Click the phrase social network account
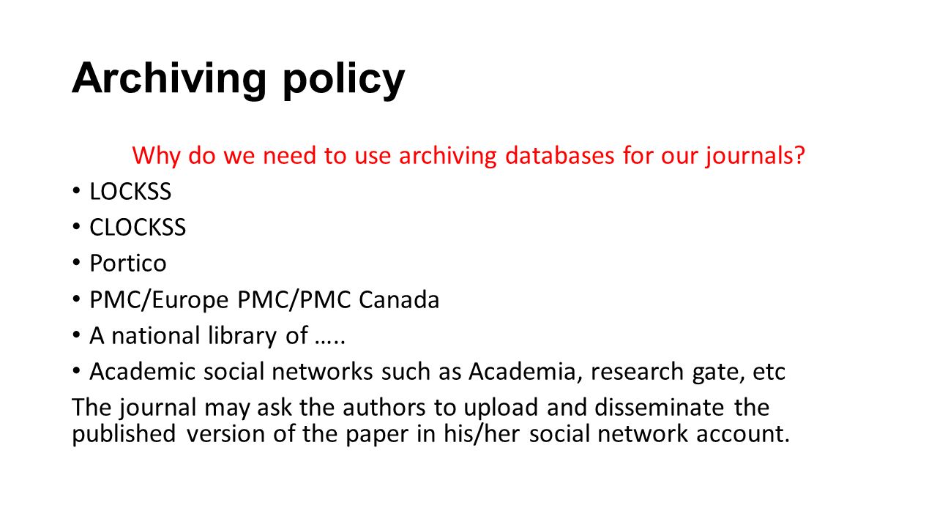 click(659, 433)
